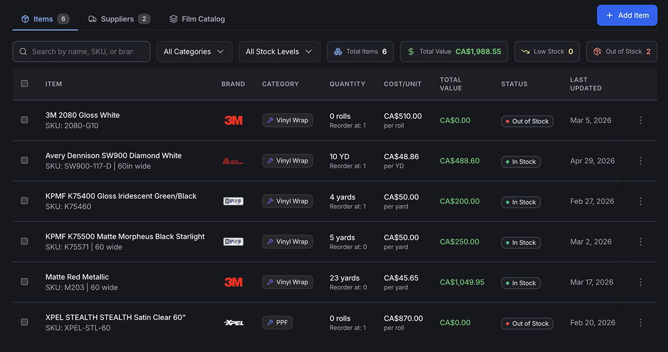The height and width of the screenshot is (352, 668).
Task: Check the Matte Red Metallic row checkbox
Action: pos(24,282)
